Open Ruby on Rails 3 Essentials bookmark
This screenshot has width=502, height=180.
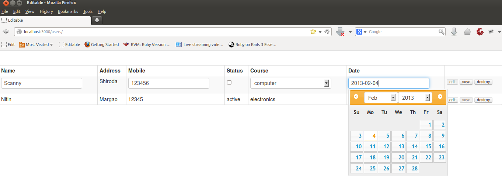(252, 45)
